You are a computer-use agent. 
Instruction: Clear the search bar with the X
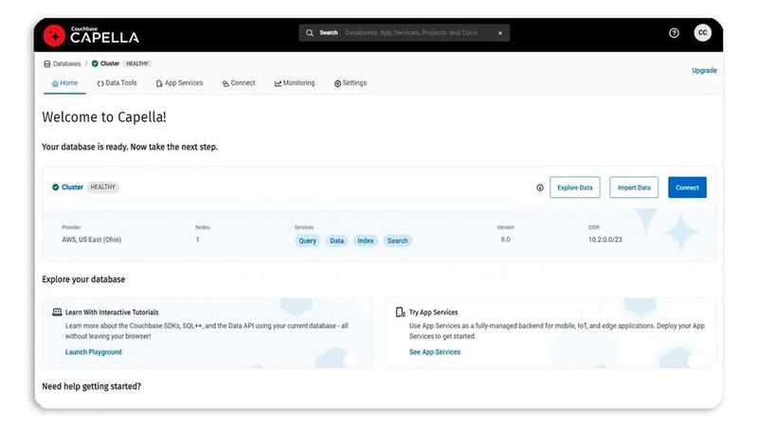(x=500, y=33)
